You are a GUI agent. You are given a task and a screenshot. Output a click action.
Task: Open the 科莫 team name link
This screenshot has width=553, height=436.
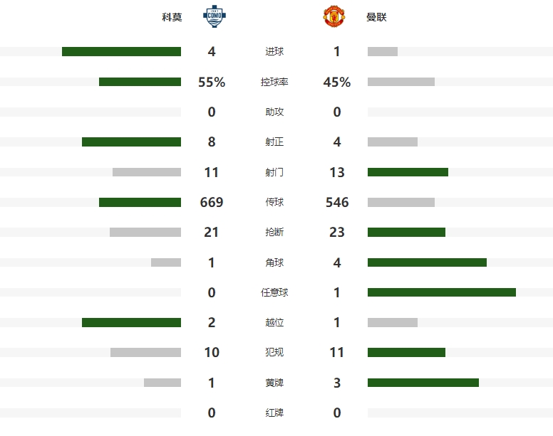172,17
